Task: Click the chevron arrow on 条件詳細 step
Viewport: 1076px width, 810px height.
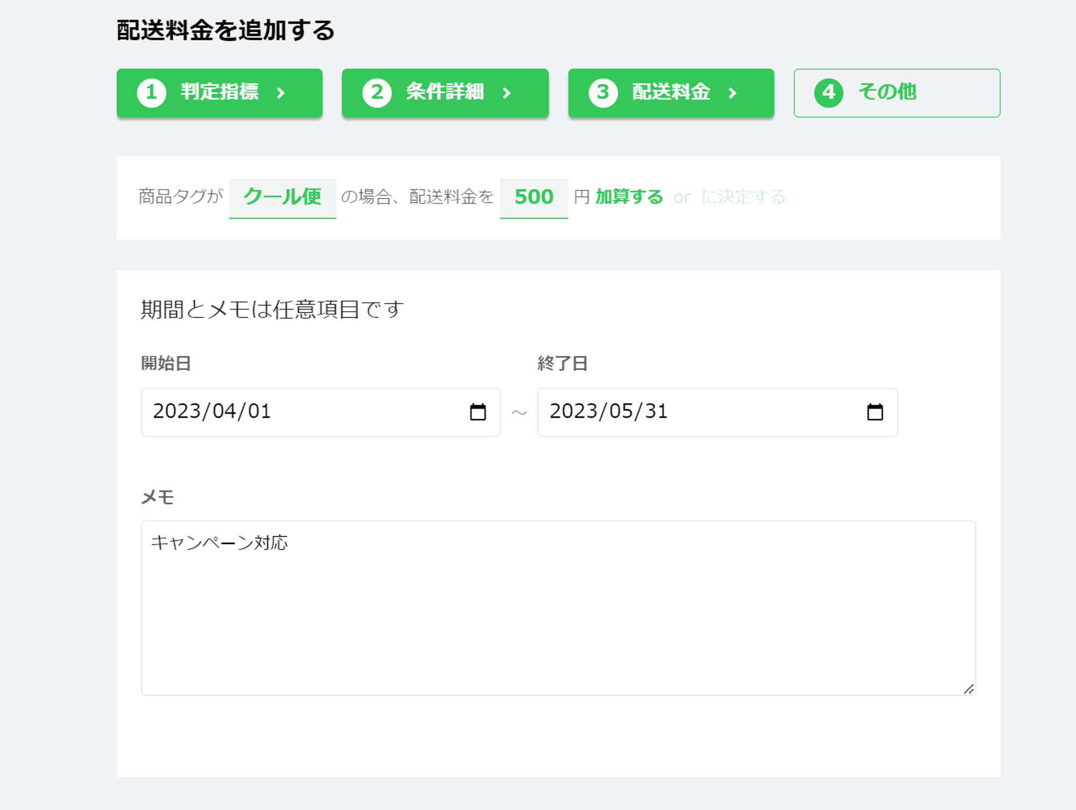Action: (x=506, y=93)
